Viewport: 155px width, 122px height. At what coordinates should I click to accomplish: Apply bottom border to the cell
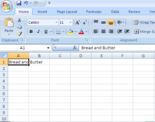pos(58,31)
